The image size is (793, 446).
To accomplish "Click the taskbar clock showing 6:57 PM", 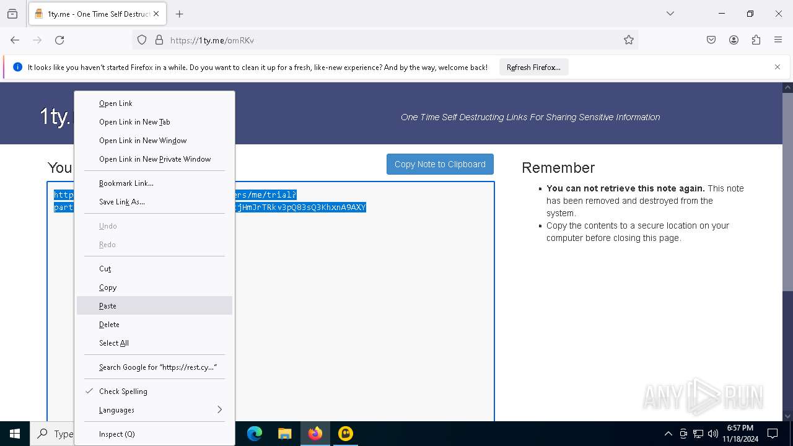I will [x=740, y=434].
